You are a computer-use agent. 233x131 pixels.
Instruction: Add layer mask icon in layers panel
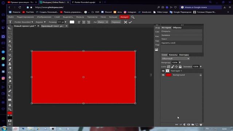[189, 124]
